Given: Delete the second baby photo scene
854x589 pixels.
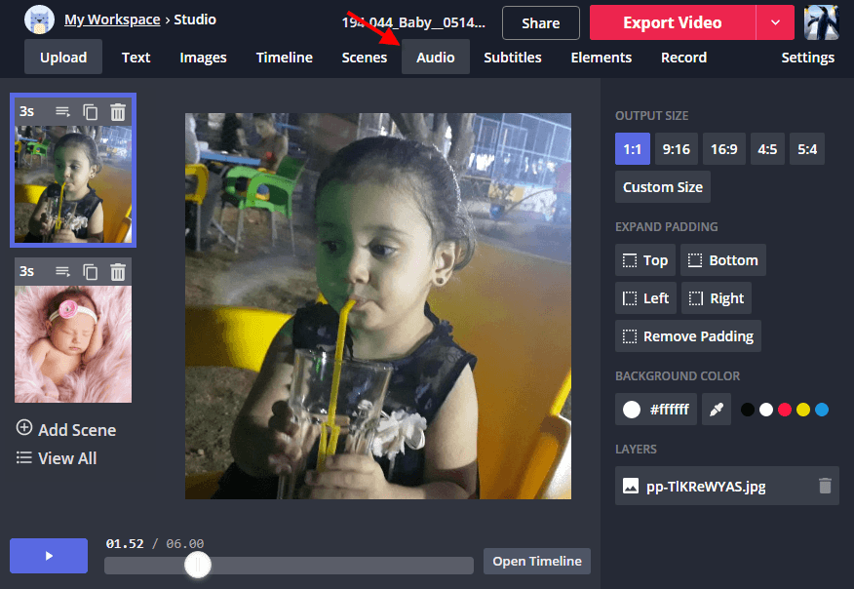Looking at the screenshot, I should (118, 272).
